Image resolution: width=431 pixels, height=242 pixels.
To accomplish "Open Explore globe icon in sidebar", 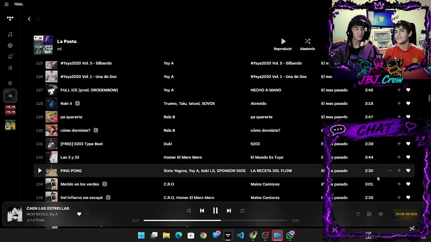I will [x=10, y=45].
